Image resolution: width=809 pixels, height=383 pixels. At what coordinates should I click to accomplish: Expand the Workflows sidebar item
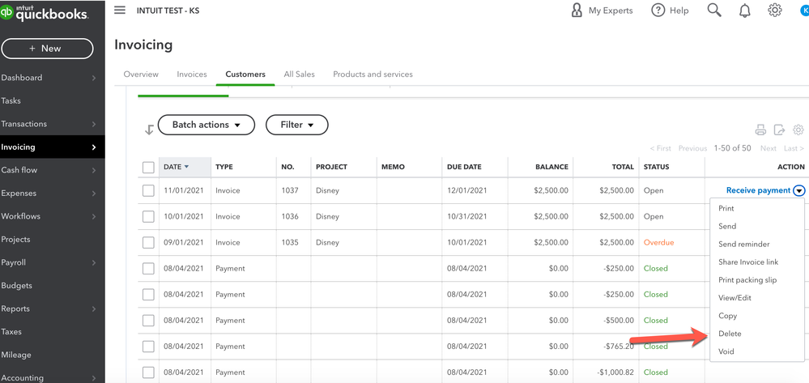click(52, 216)
